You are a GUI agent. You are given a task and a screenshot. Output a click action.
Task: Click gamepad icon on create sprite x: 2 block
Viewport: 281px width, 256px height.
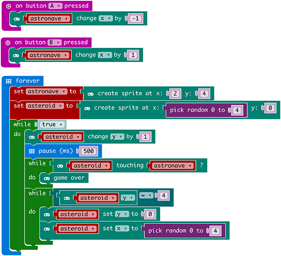90,93
